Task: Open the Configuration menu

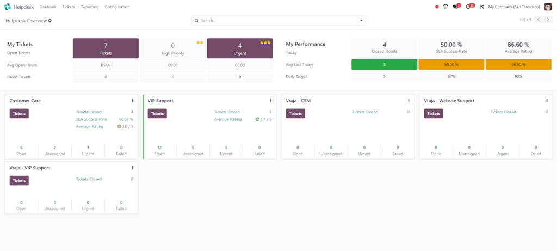Action: [117, 7]
